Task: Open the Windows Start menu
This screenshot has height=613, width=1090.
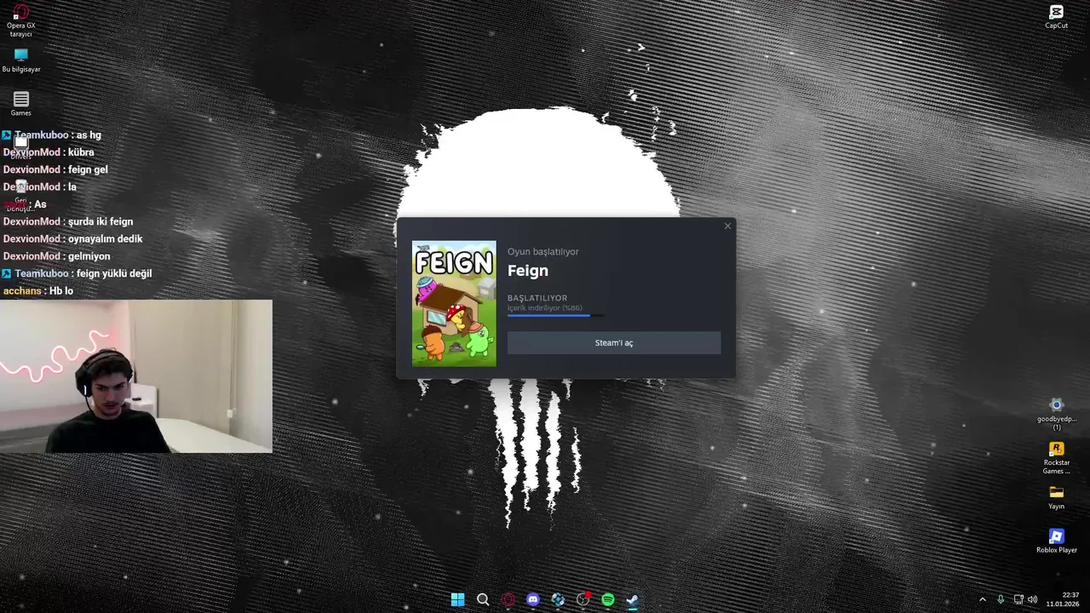Action: click(457, 599)
